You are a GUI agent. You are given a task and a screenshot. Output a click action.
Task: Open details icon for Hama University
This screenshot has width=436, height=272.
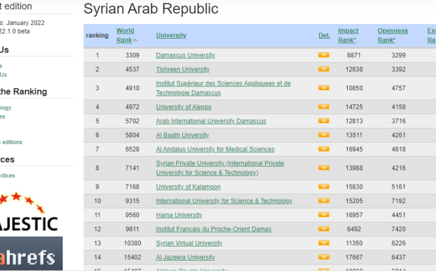point(324,215)
